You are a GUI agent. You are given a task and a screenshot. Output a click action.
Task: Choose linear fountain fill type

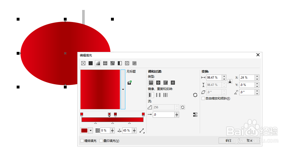pos(151,82)
